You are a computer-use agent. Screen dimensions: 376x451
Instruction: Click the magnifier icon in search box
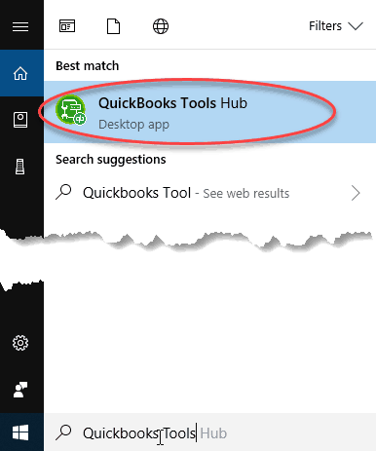click(63, 432)
